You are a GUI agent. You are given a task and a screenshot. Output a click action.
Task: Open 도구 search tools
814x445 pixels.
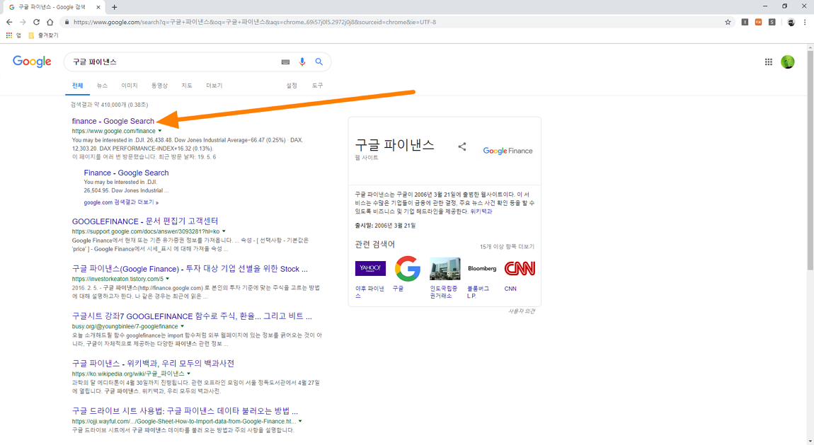tap(317, 86)
